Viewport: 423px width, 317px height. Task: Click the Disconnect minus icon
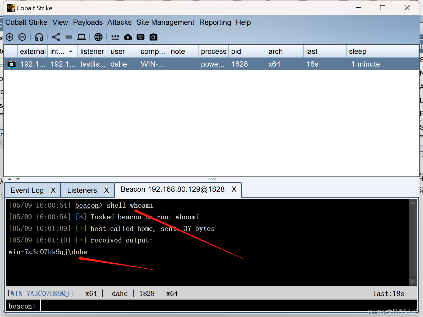(x=22, y=37)
